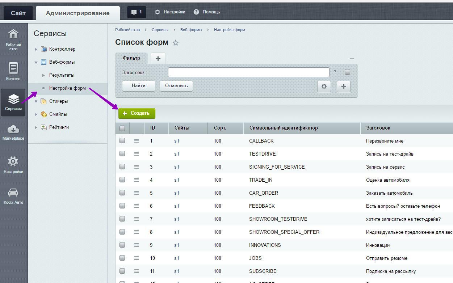Open the Kodix.Авто car icon
This screenshot has height=283, width=453.
click(x=13, y=196)
